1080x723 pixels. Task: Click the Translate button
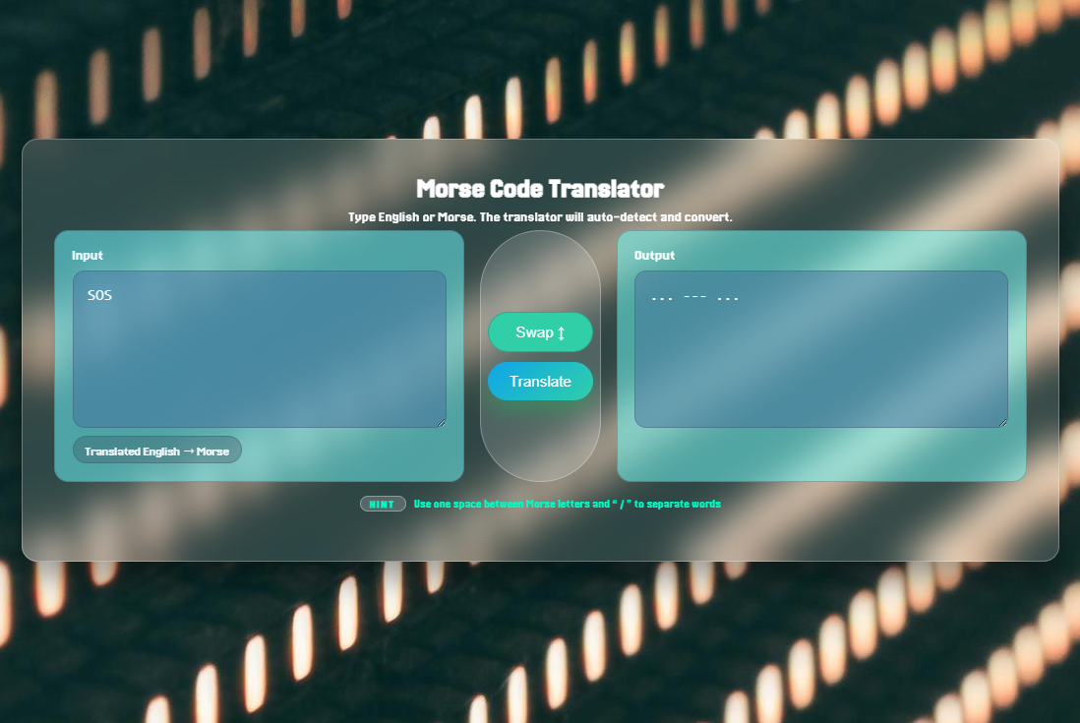(540, 382)
